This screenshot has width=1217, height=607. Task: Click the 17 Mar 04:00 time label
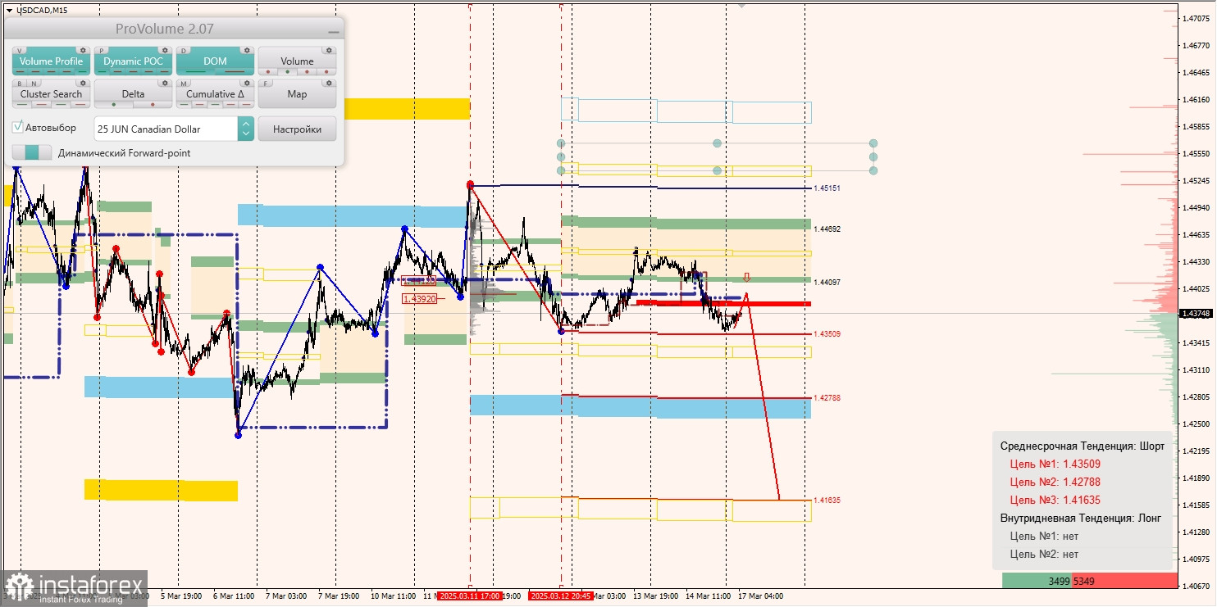pos(760,596)
